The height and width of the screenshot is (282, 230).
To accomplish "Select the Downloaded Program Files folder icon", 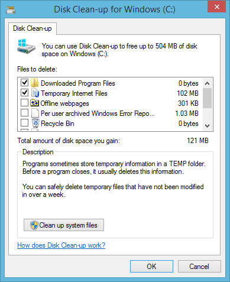I will coord(35,83).
